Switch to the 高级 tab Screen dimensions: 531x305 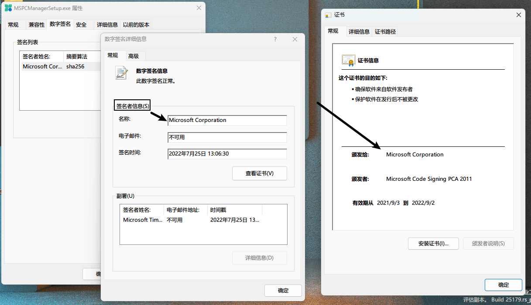pyautogui.click(x=134, y=56)
